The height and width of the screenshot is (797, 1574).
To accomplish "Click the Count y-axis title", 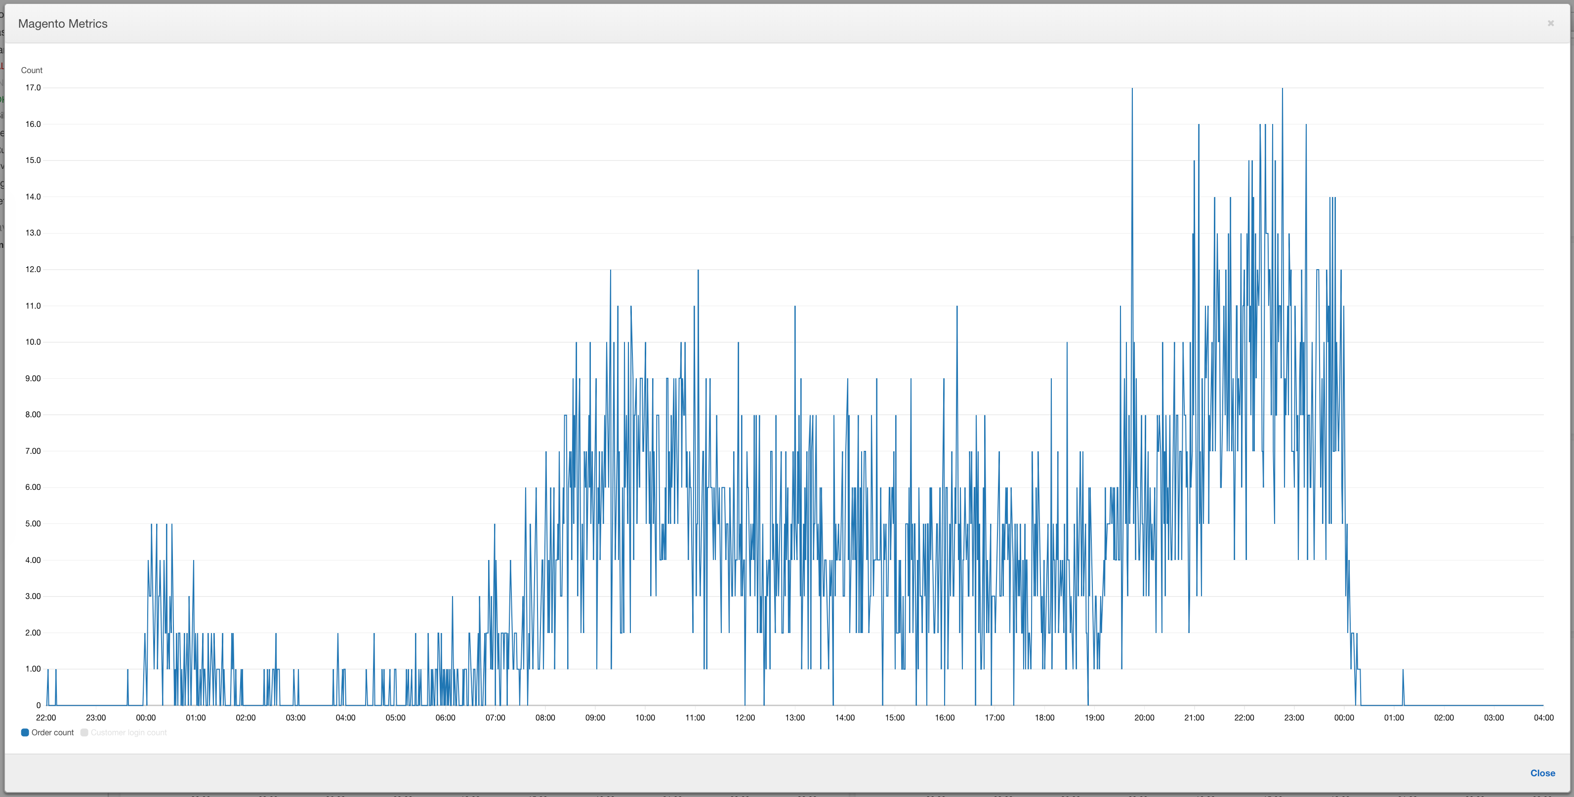I will point(32,70).
